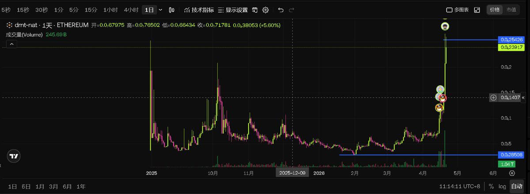
Task: Set range to 1月 at bottom
Action: (x=40, y=187)
